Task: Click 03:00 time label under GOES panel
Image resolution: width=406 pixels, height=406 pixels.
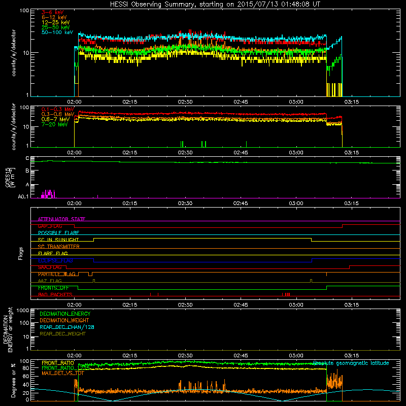Action: [296, 204]
